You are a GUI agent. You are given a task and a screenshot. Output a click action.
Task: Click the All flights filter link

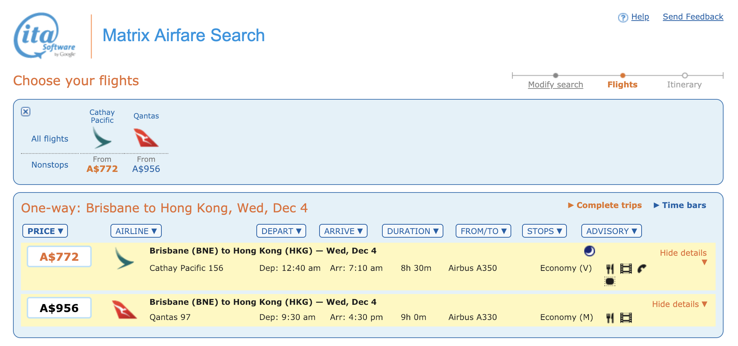click(50, 139)
